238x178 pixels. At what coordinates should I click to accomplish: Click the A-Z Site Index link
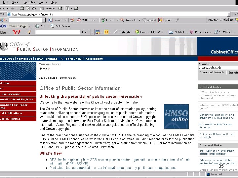pyautogui.click(x=71, y=59)
